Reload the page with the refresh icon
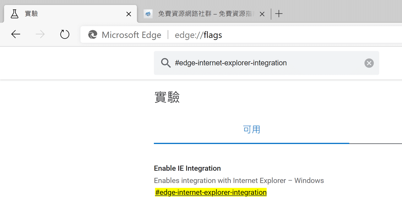402x214 pixels. [x=65, y=34]
